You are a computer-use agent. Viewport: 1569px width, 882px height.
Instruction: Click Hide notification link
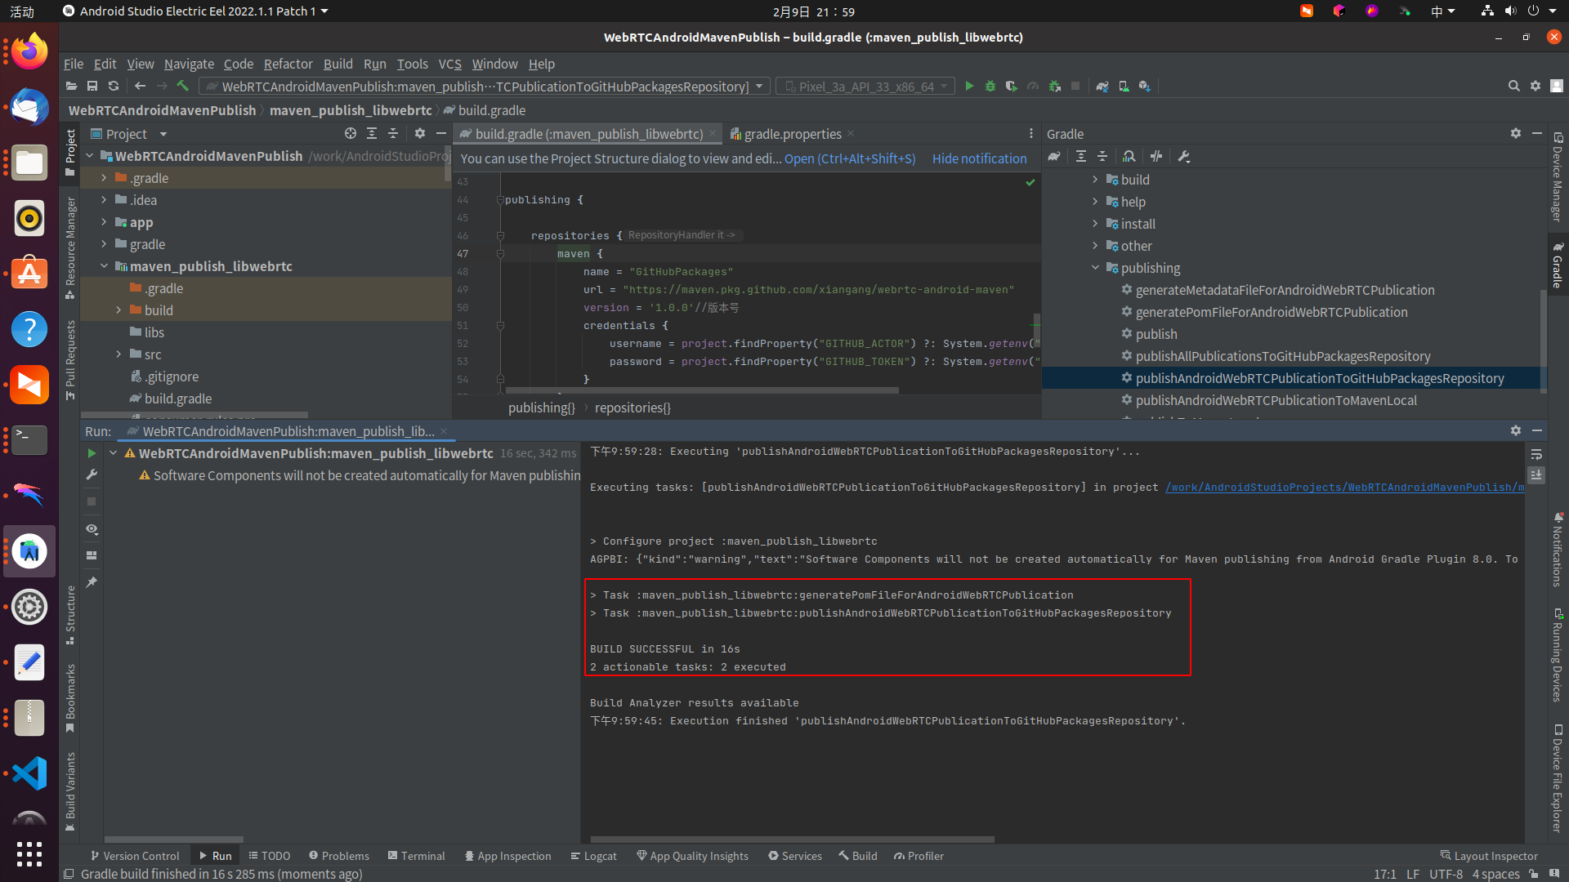click(979, 158)
